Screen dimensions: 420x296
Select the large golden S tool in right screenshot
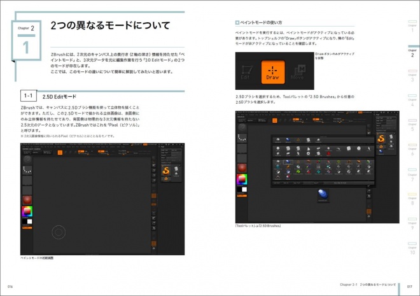coord(381,139)
